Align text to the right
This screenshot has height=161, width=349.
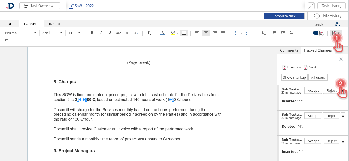[215, 33]
